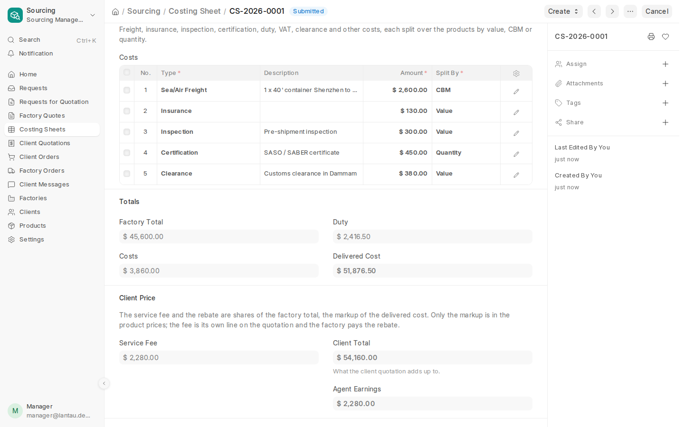Like this document with the heart icon
The width and height of the screenshot is (684, 427).
click(x=665, y=37)
